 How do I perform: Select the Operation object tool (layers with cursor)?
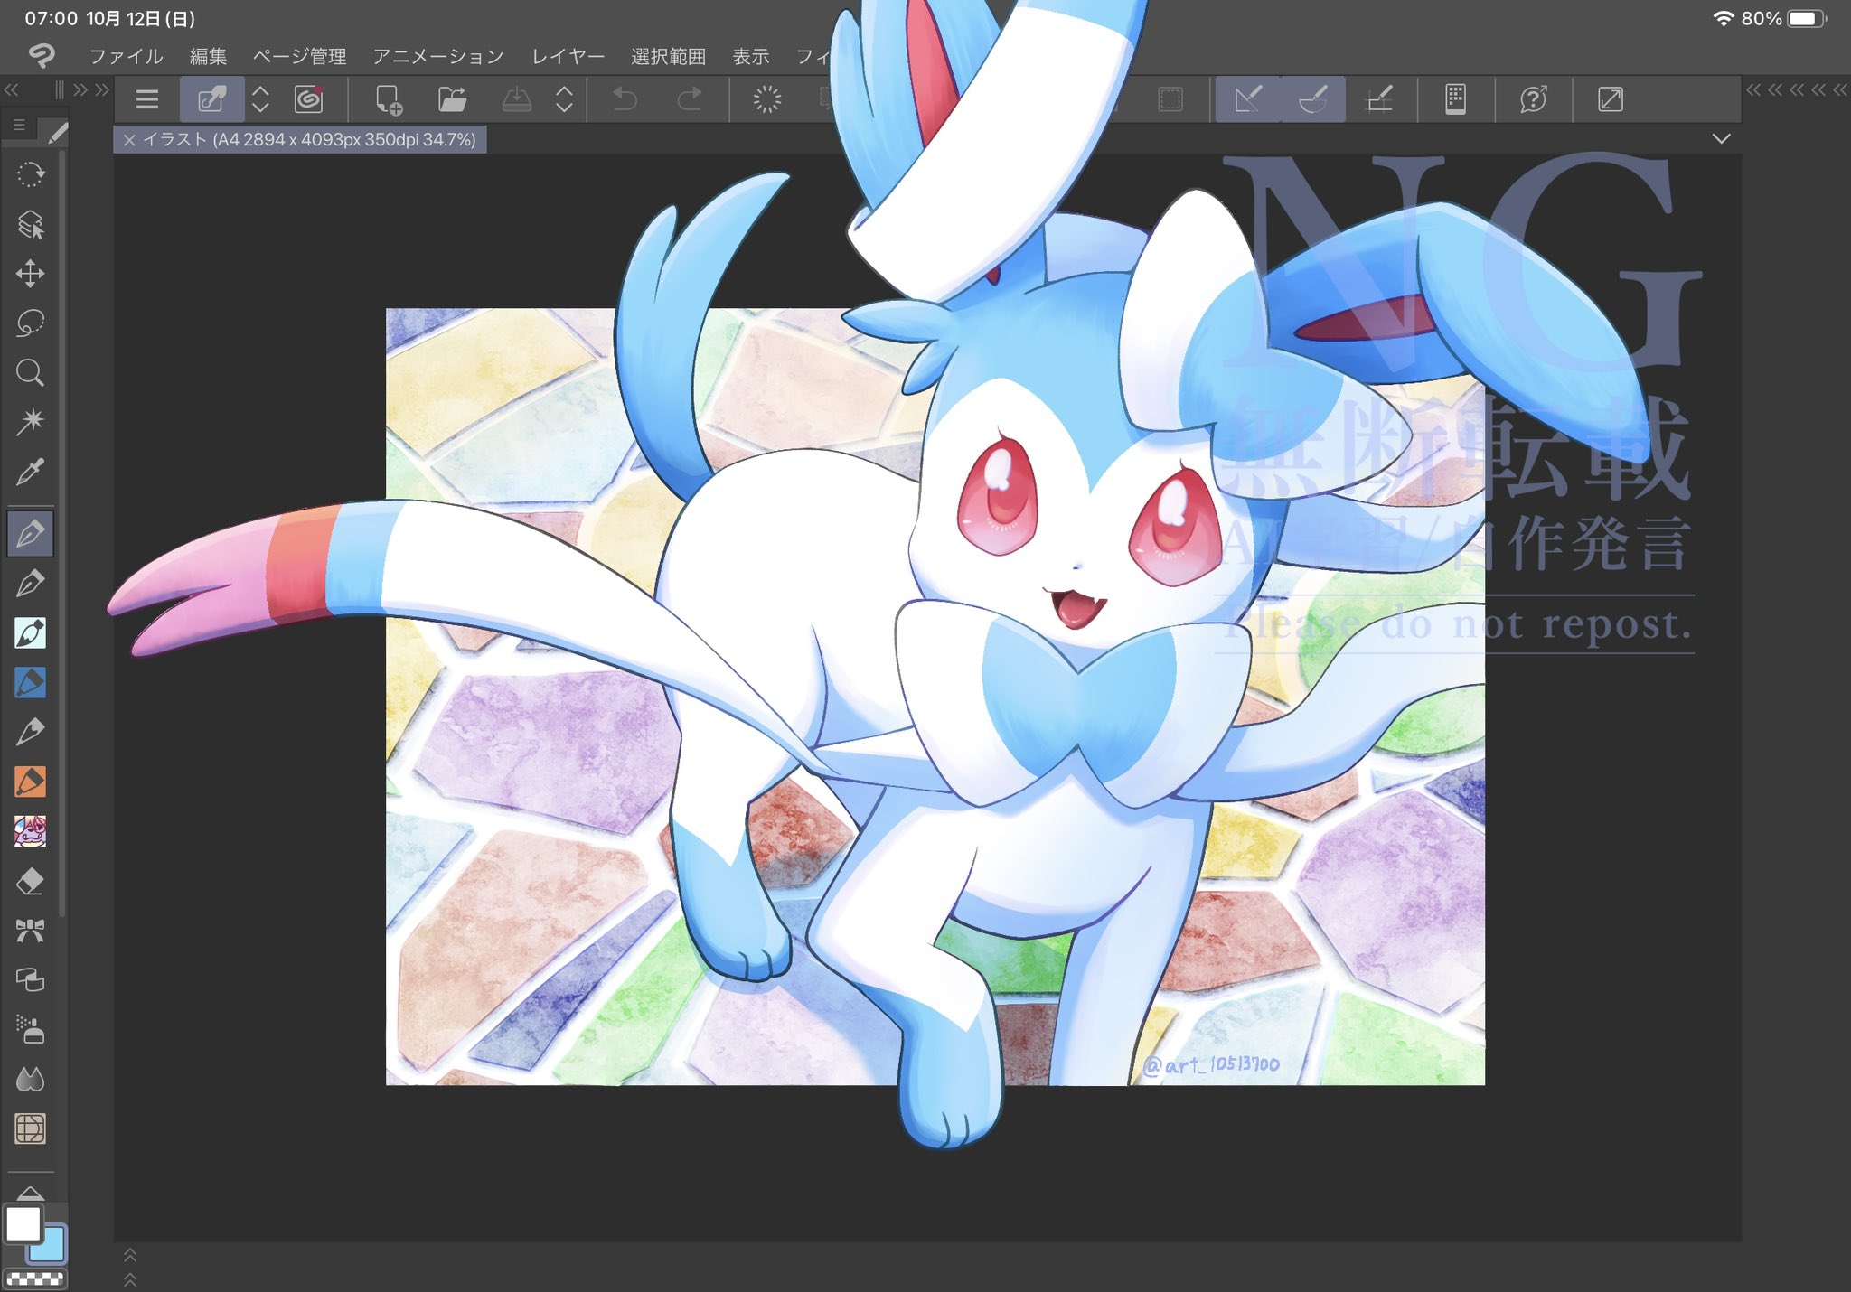(x=30, y=224)
